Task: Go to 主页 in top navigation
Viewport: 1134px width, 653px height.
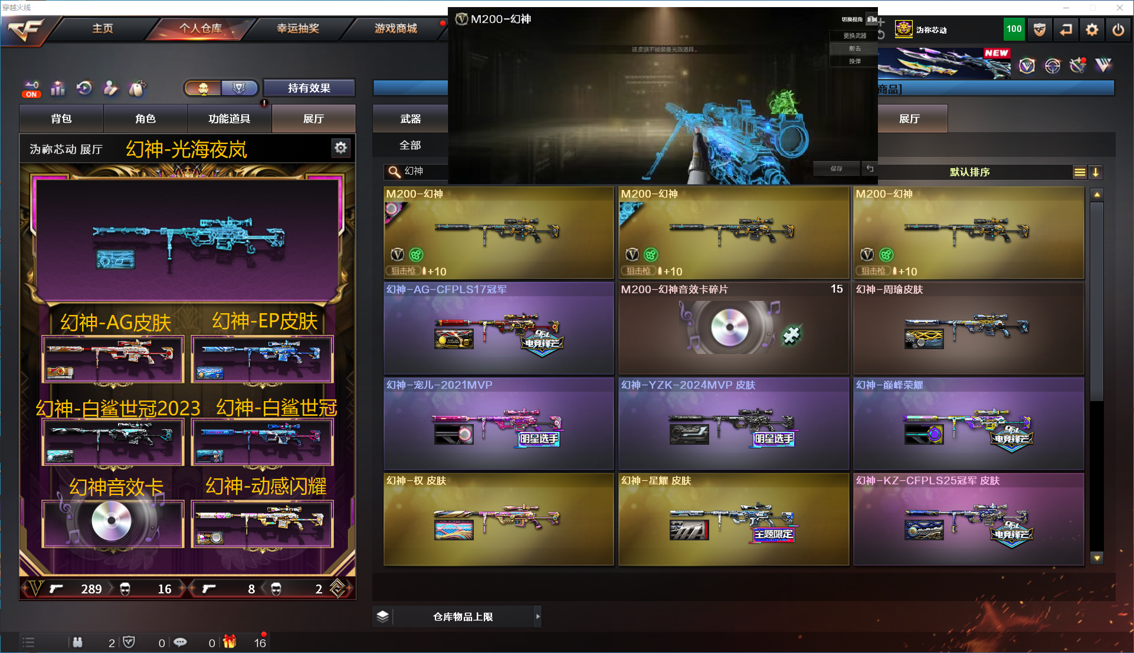Action: 102,28
